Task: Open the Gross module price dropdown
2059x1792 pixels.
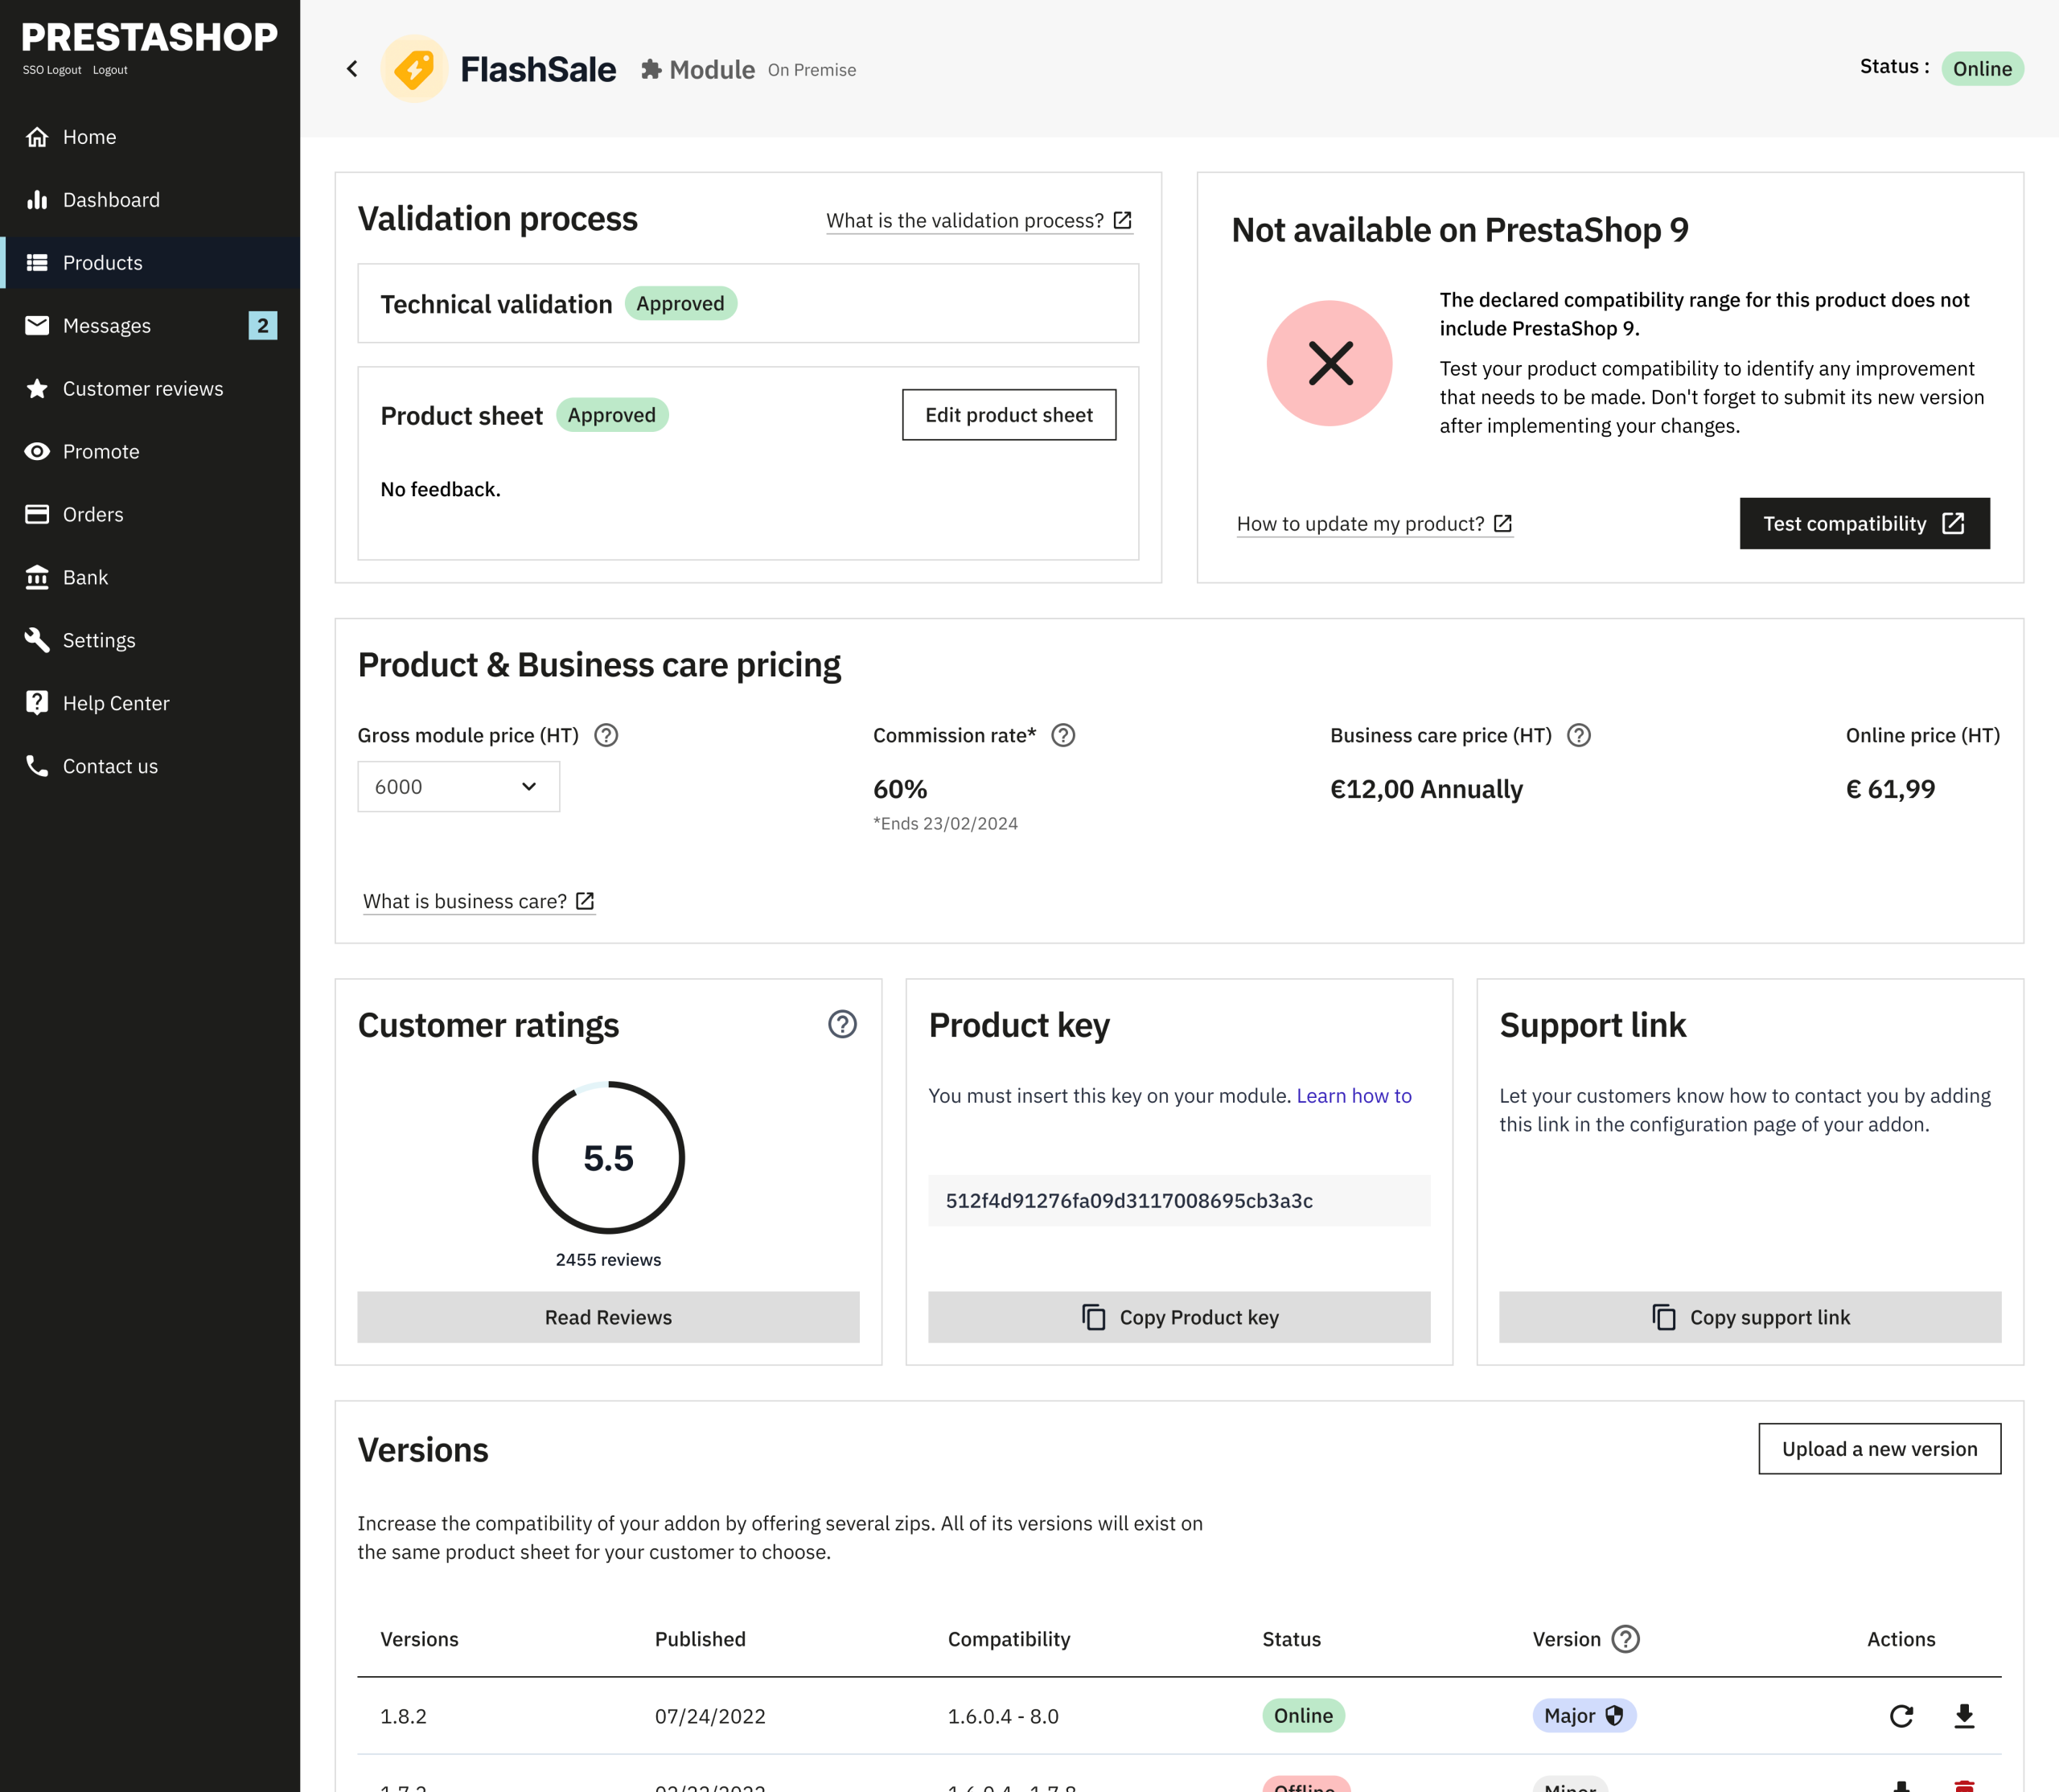Action: [458, 787]
